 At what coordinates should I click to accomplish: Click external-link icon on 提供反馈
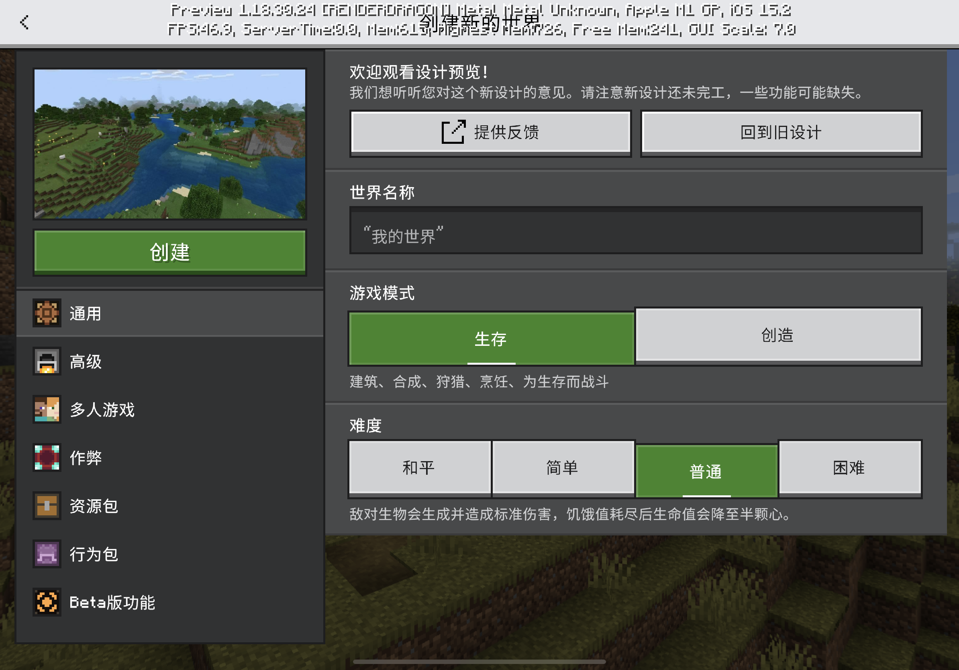[453, 132]
